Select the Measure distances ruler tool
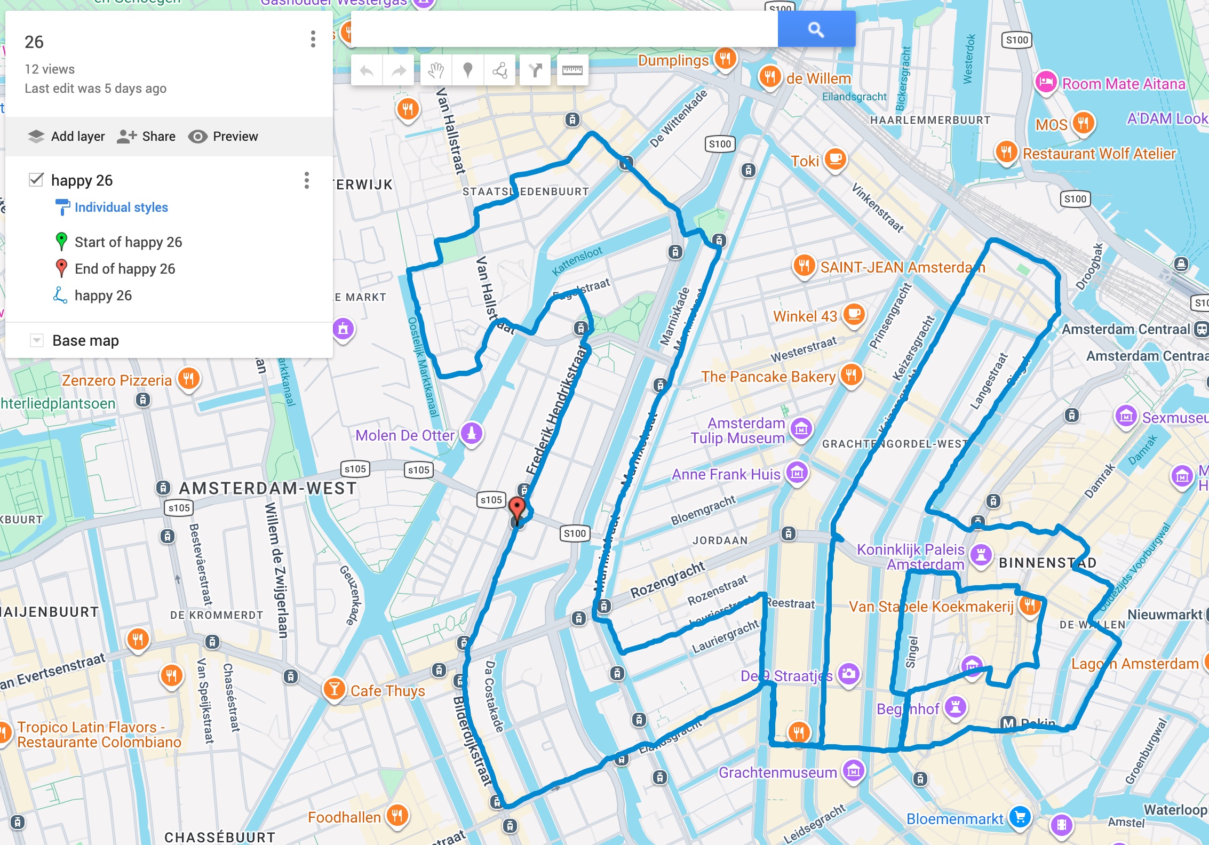 pos(572,70)
